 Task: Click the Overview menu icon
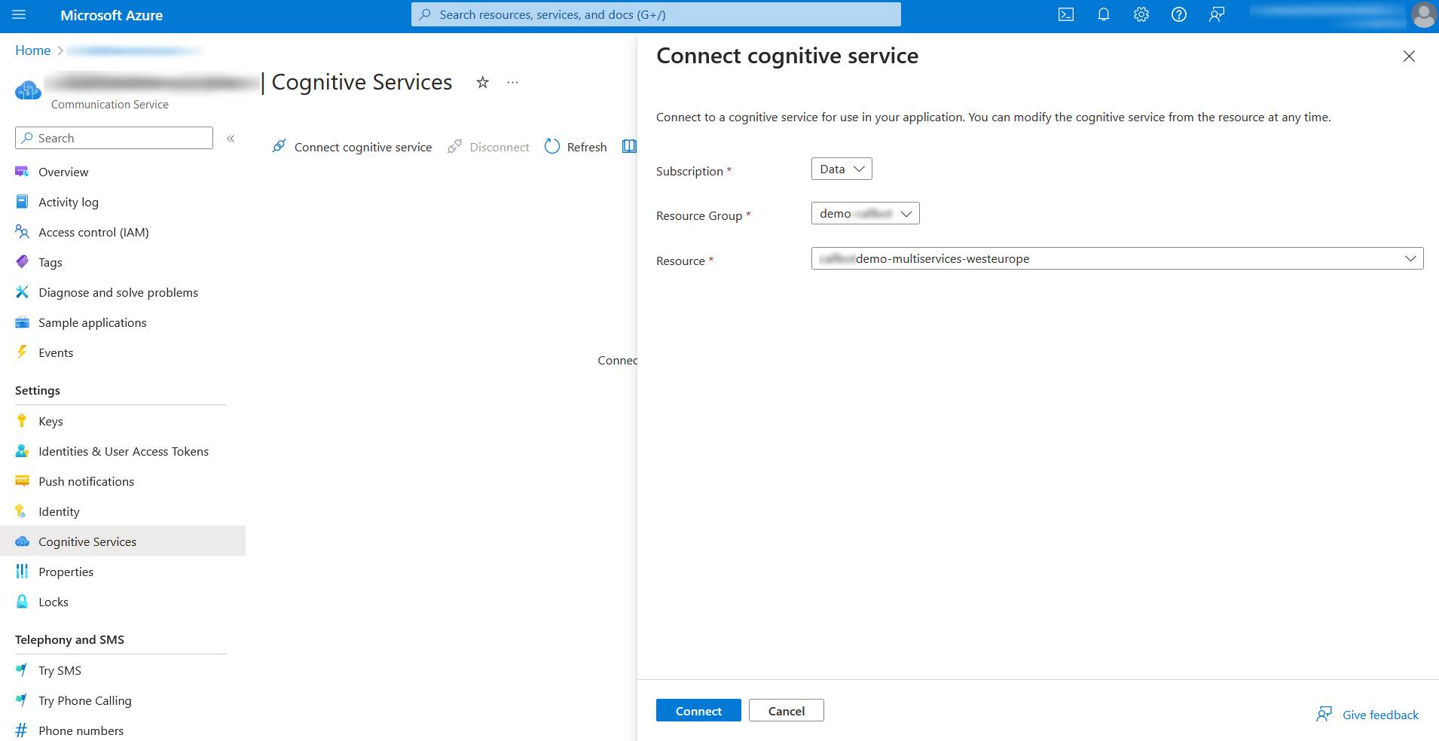(22, 172)
